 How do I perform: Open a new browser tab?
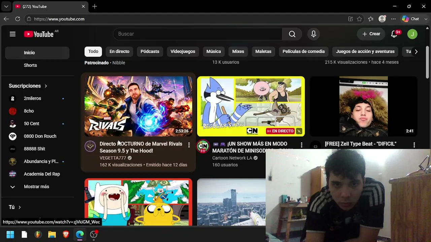[x=95, y=6]
